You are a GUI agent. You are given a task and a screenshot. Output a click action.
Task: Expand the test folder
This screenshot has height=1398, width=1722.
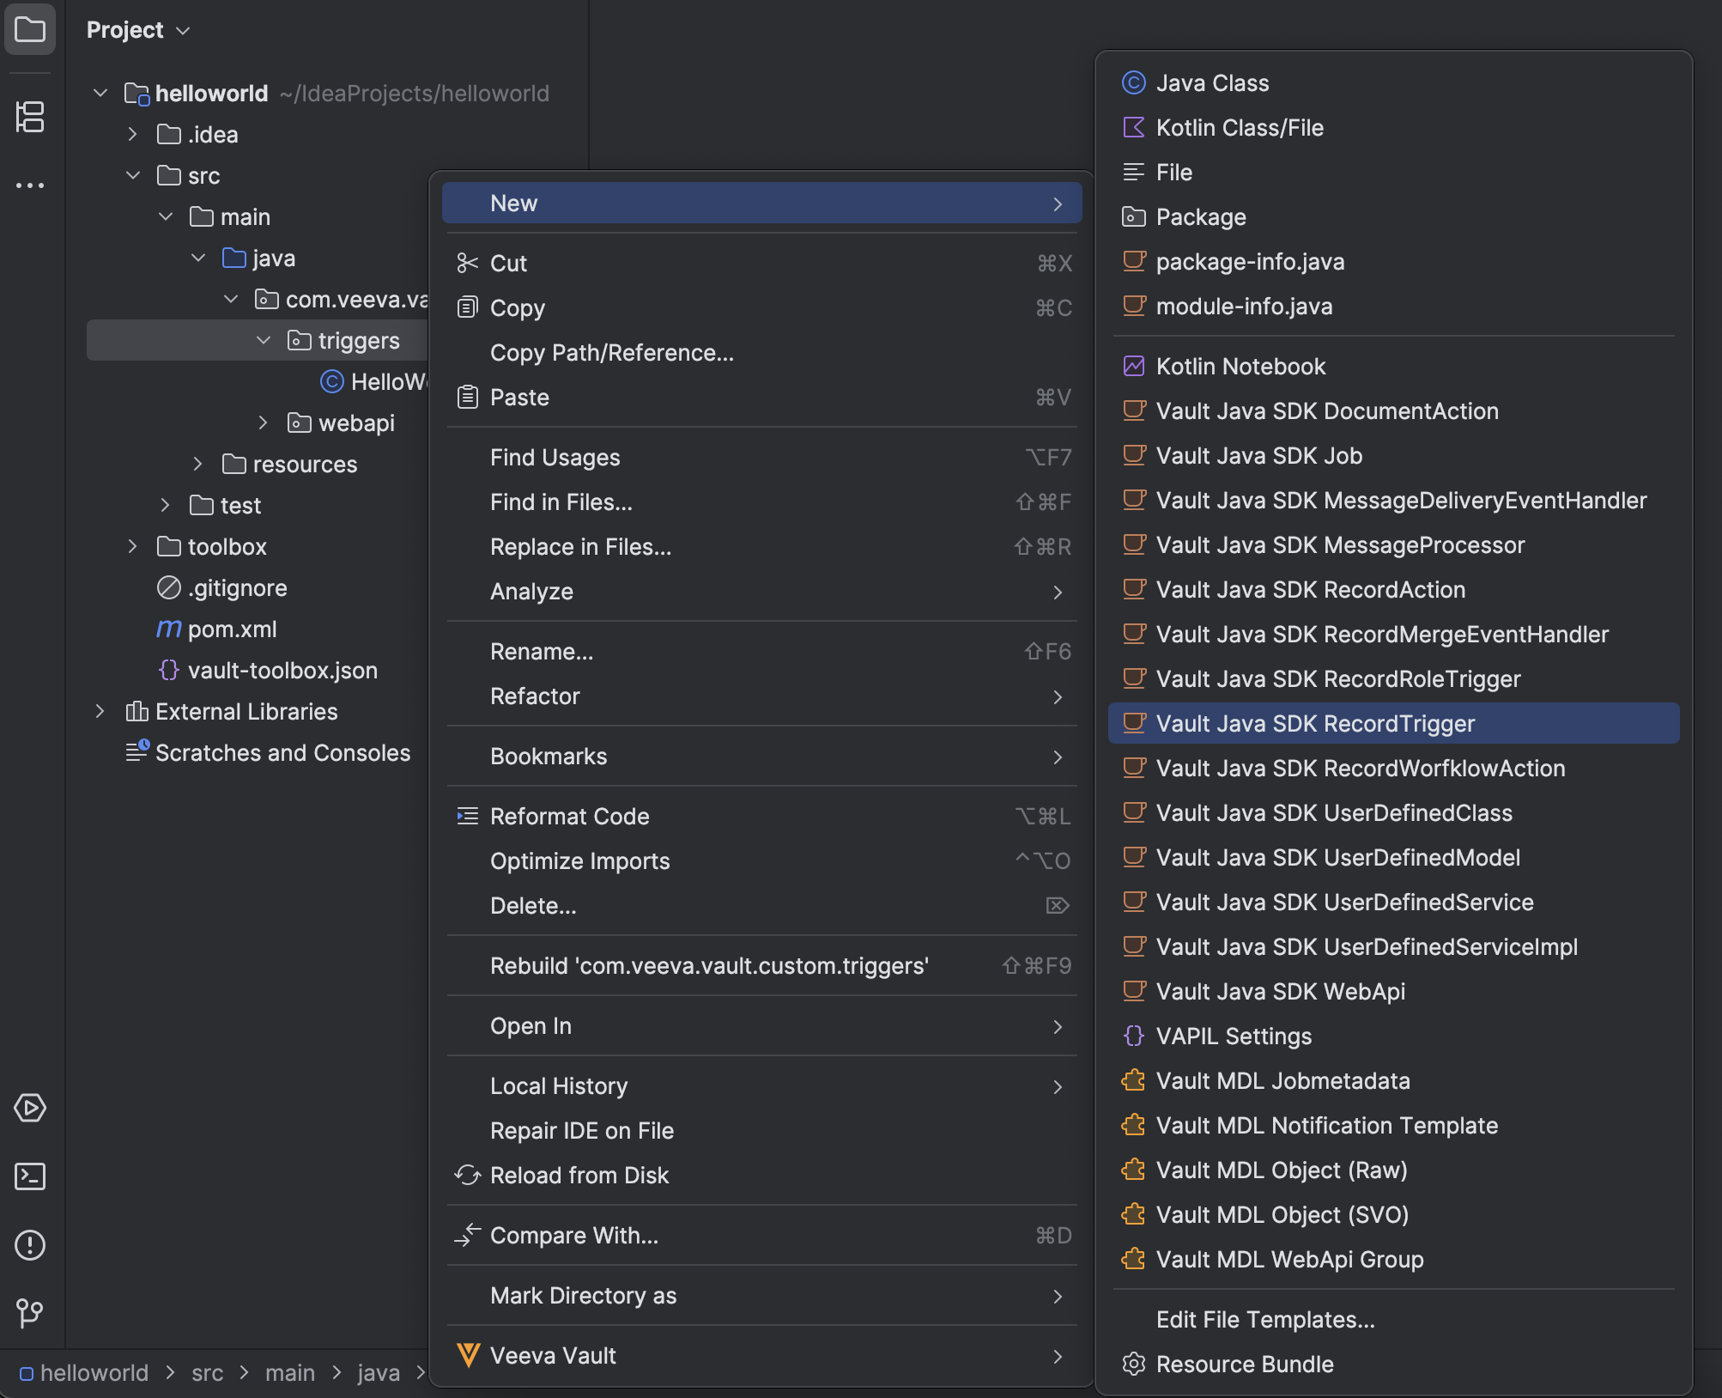(166, 505)
